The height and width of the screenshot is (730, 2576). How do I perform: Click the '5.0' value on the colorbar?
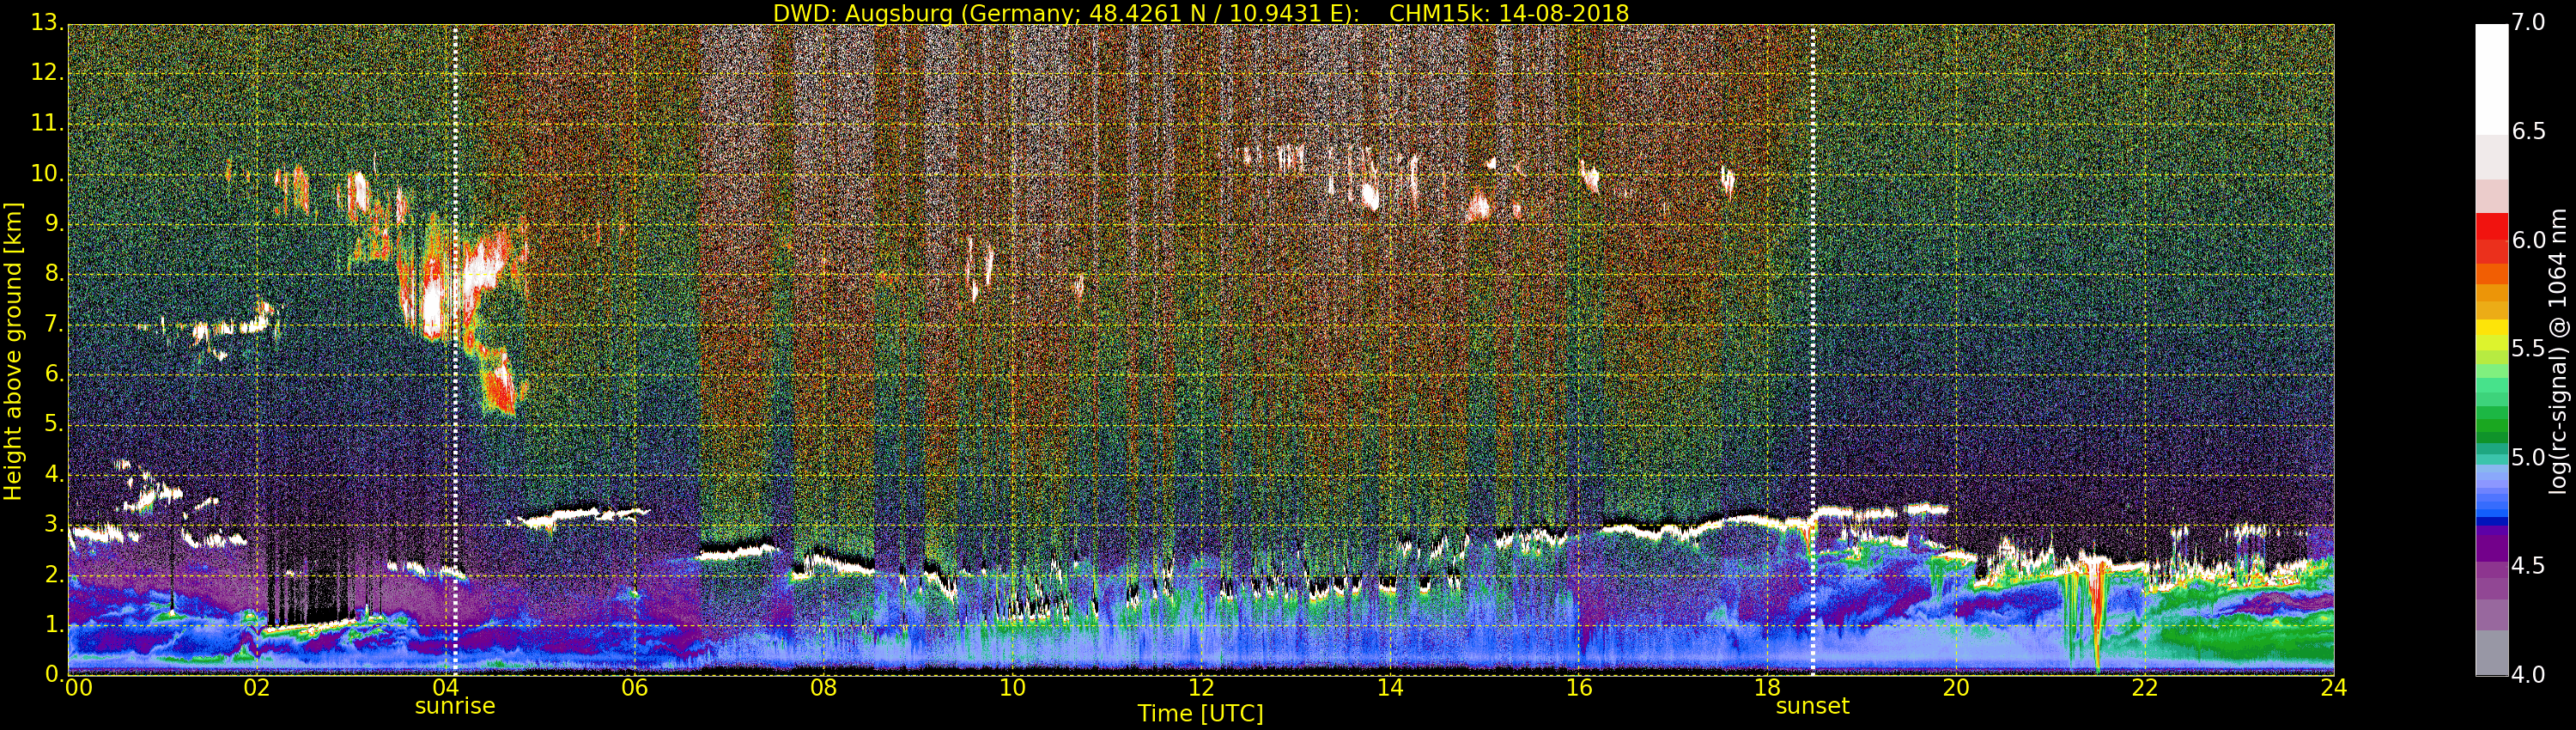(x=2530, y=458)
